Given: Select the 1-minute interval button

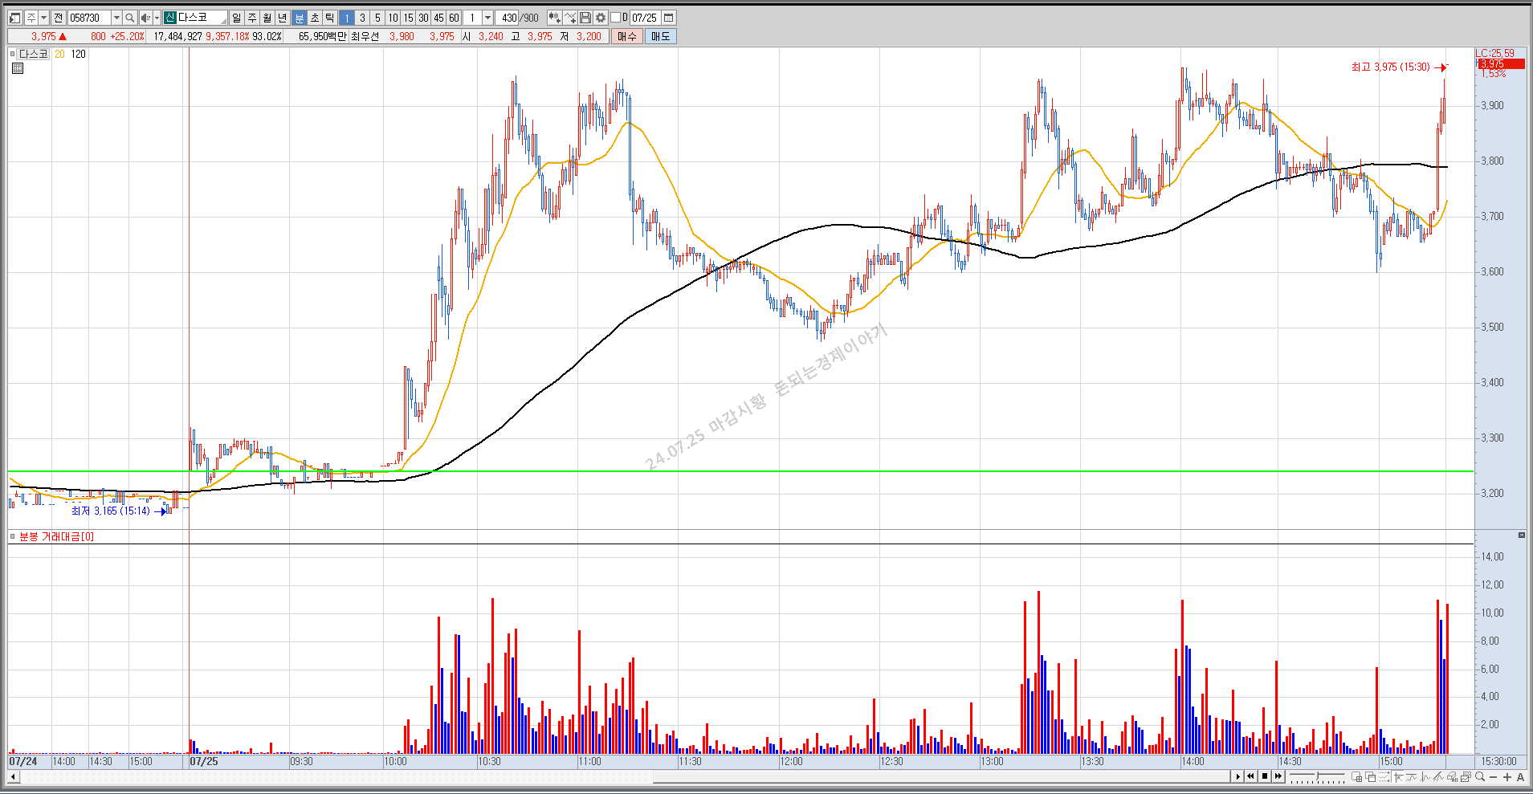Looking at the screenshot, I should coord(346,18).
